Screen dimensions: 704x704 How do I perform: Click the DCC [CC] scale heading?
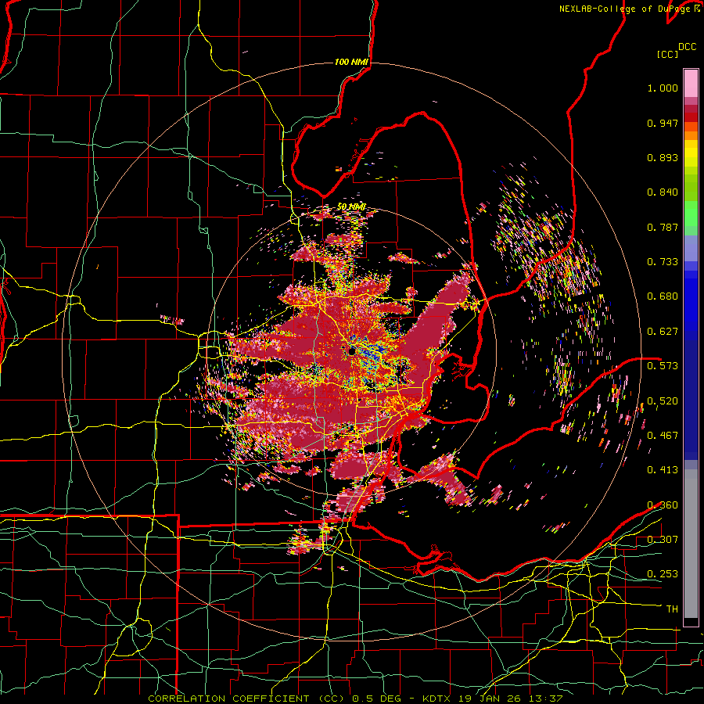(x=676, y=50)
